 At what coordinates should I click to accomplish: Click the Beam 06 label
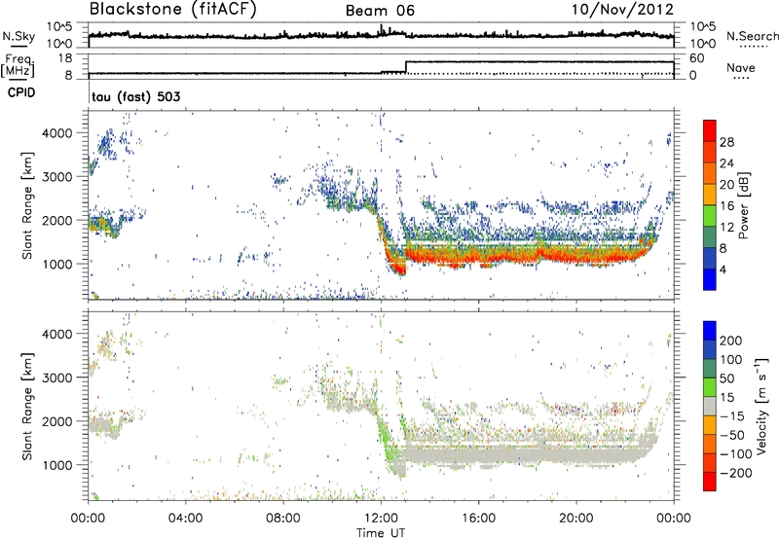click(x=380, y=11)
